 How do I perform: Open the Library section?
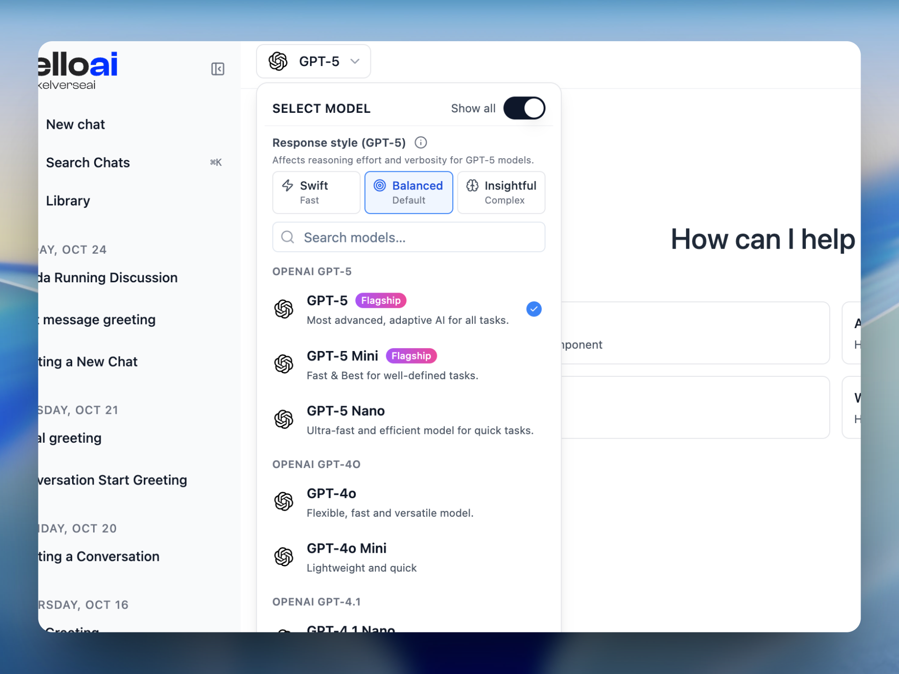tap(68, 201)
